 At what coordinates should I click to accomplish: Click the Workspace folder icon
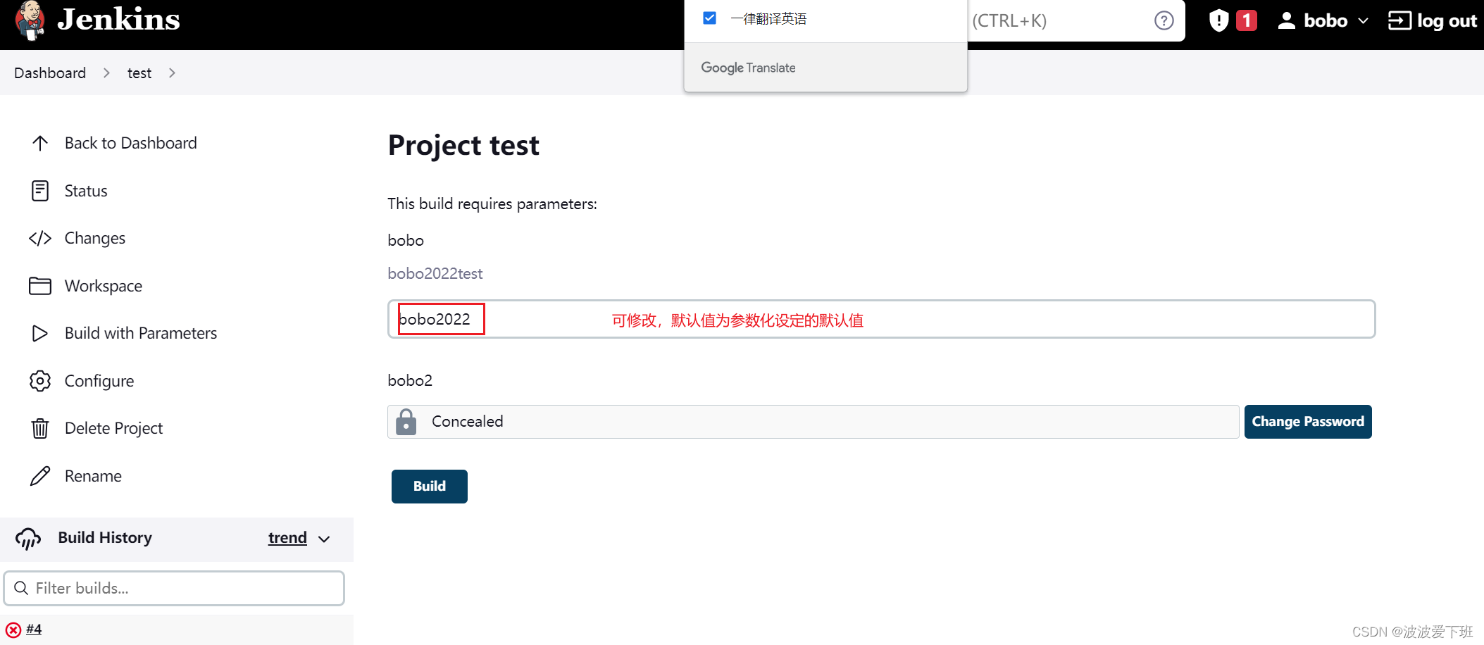pos(40,285)
